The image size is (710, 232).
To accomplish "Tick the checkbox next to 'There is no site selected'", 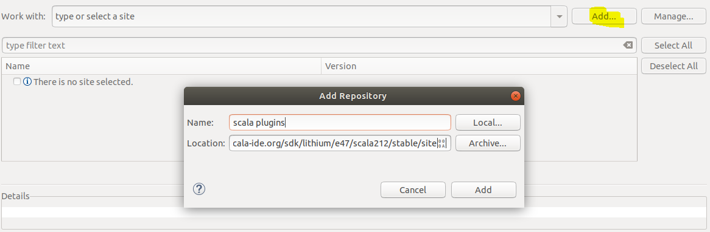I will coord(17,82).
